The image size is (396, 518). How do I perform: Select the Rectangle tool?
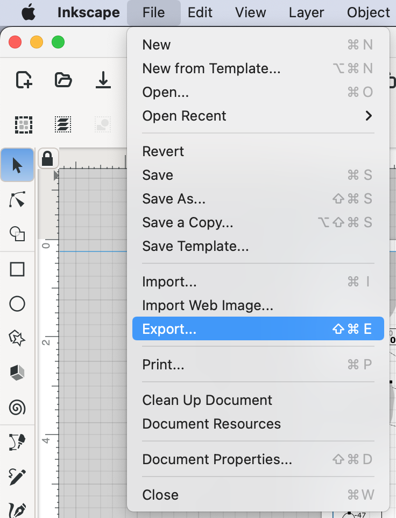coord(17,269)
